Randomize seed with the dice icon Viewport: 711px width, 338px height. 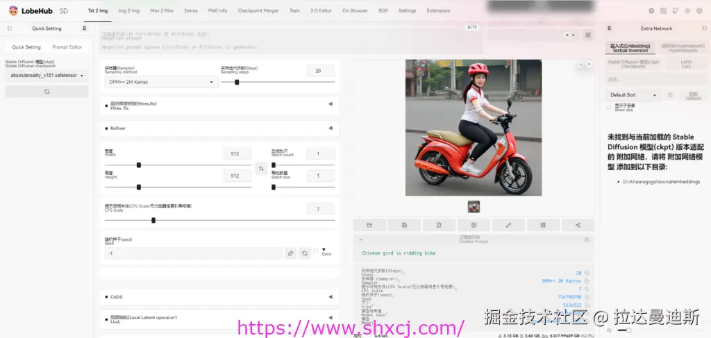click(x=291, y=253)
